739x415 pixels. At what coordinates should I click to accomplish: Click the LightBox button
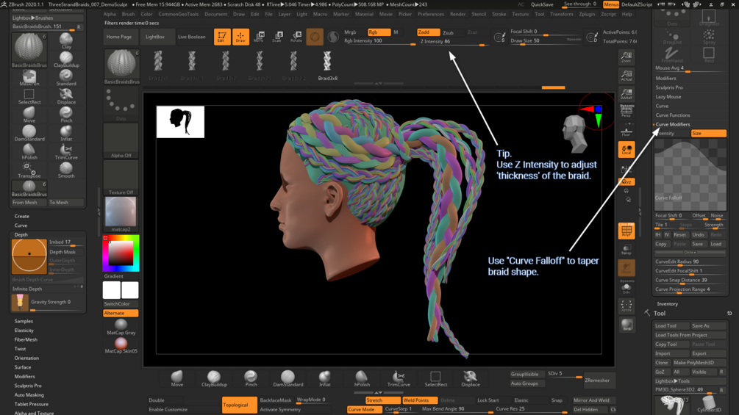click(154, 37)
